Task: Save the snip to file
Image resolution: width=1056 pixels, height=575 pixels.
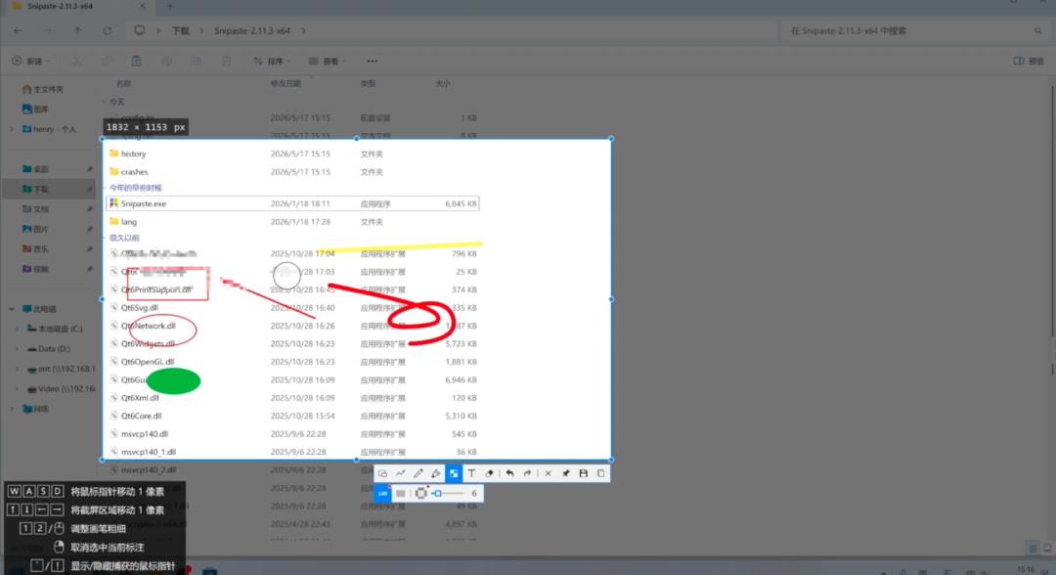Action: pyautogui.click(x=583, y=473)
